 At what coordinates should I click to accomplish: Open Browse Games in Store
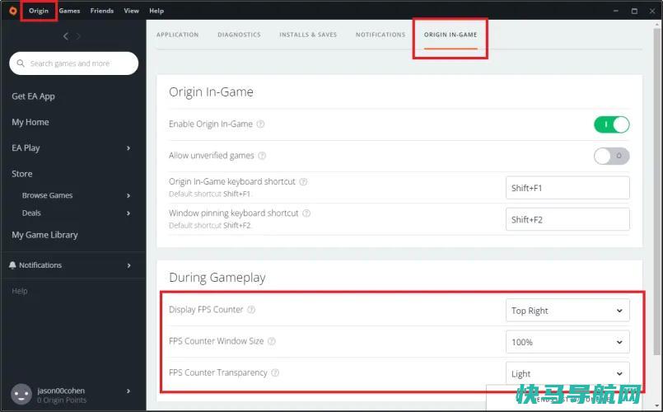[48, 195]
